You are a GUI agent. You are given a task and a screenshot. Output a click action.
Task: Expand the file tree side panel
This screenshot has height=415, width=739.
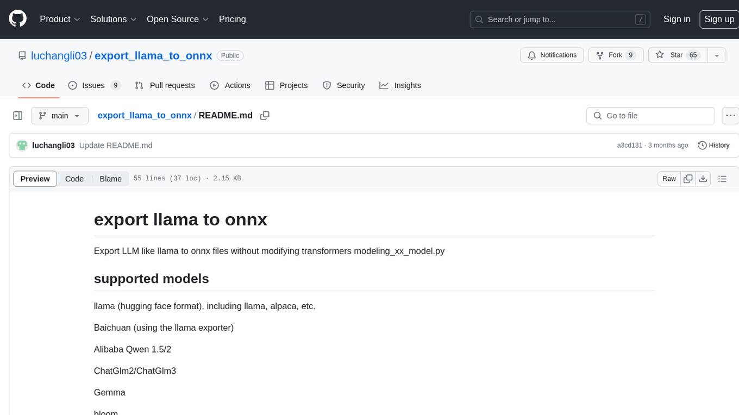pos(17,116)
